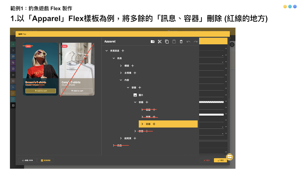Toggle the eye icon beside the white color bar

coord(226,114)
